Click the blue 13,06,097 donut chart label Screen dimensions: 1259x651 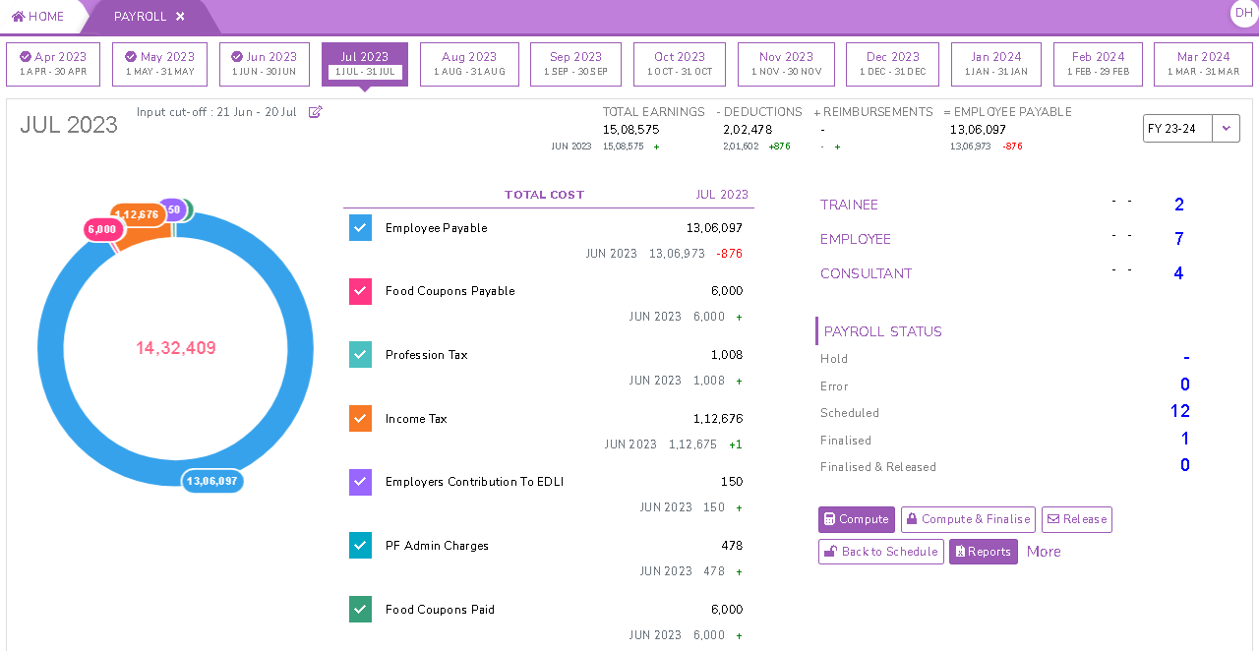tap(212, 481)
